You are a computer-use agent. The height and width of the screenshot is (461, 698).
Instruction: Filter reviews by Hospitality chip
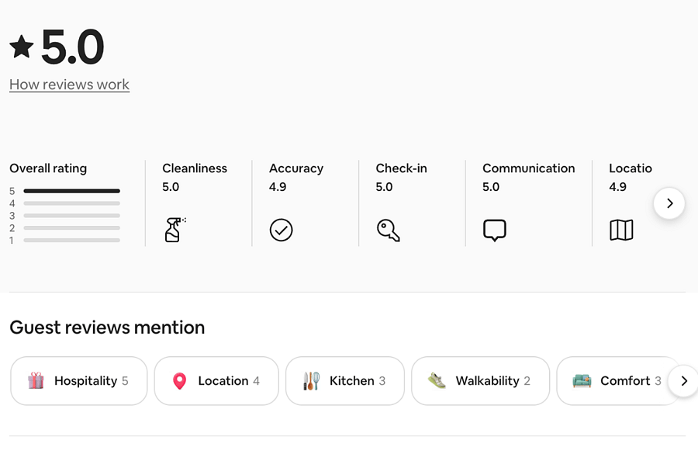click(x=79, y=381)
